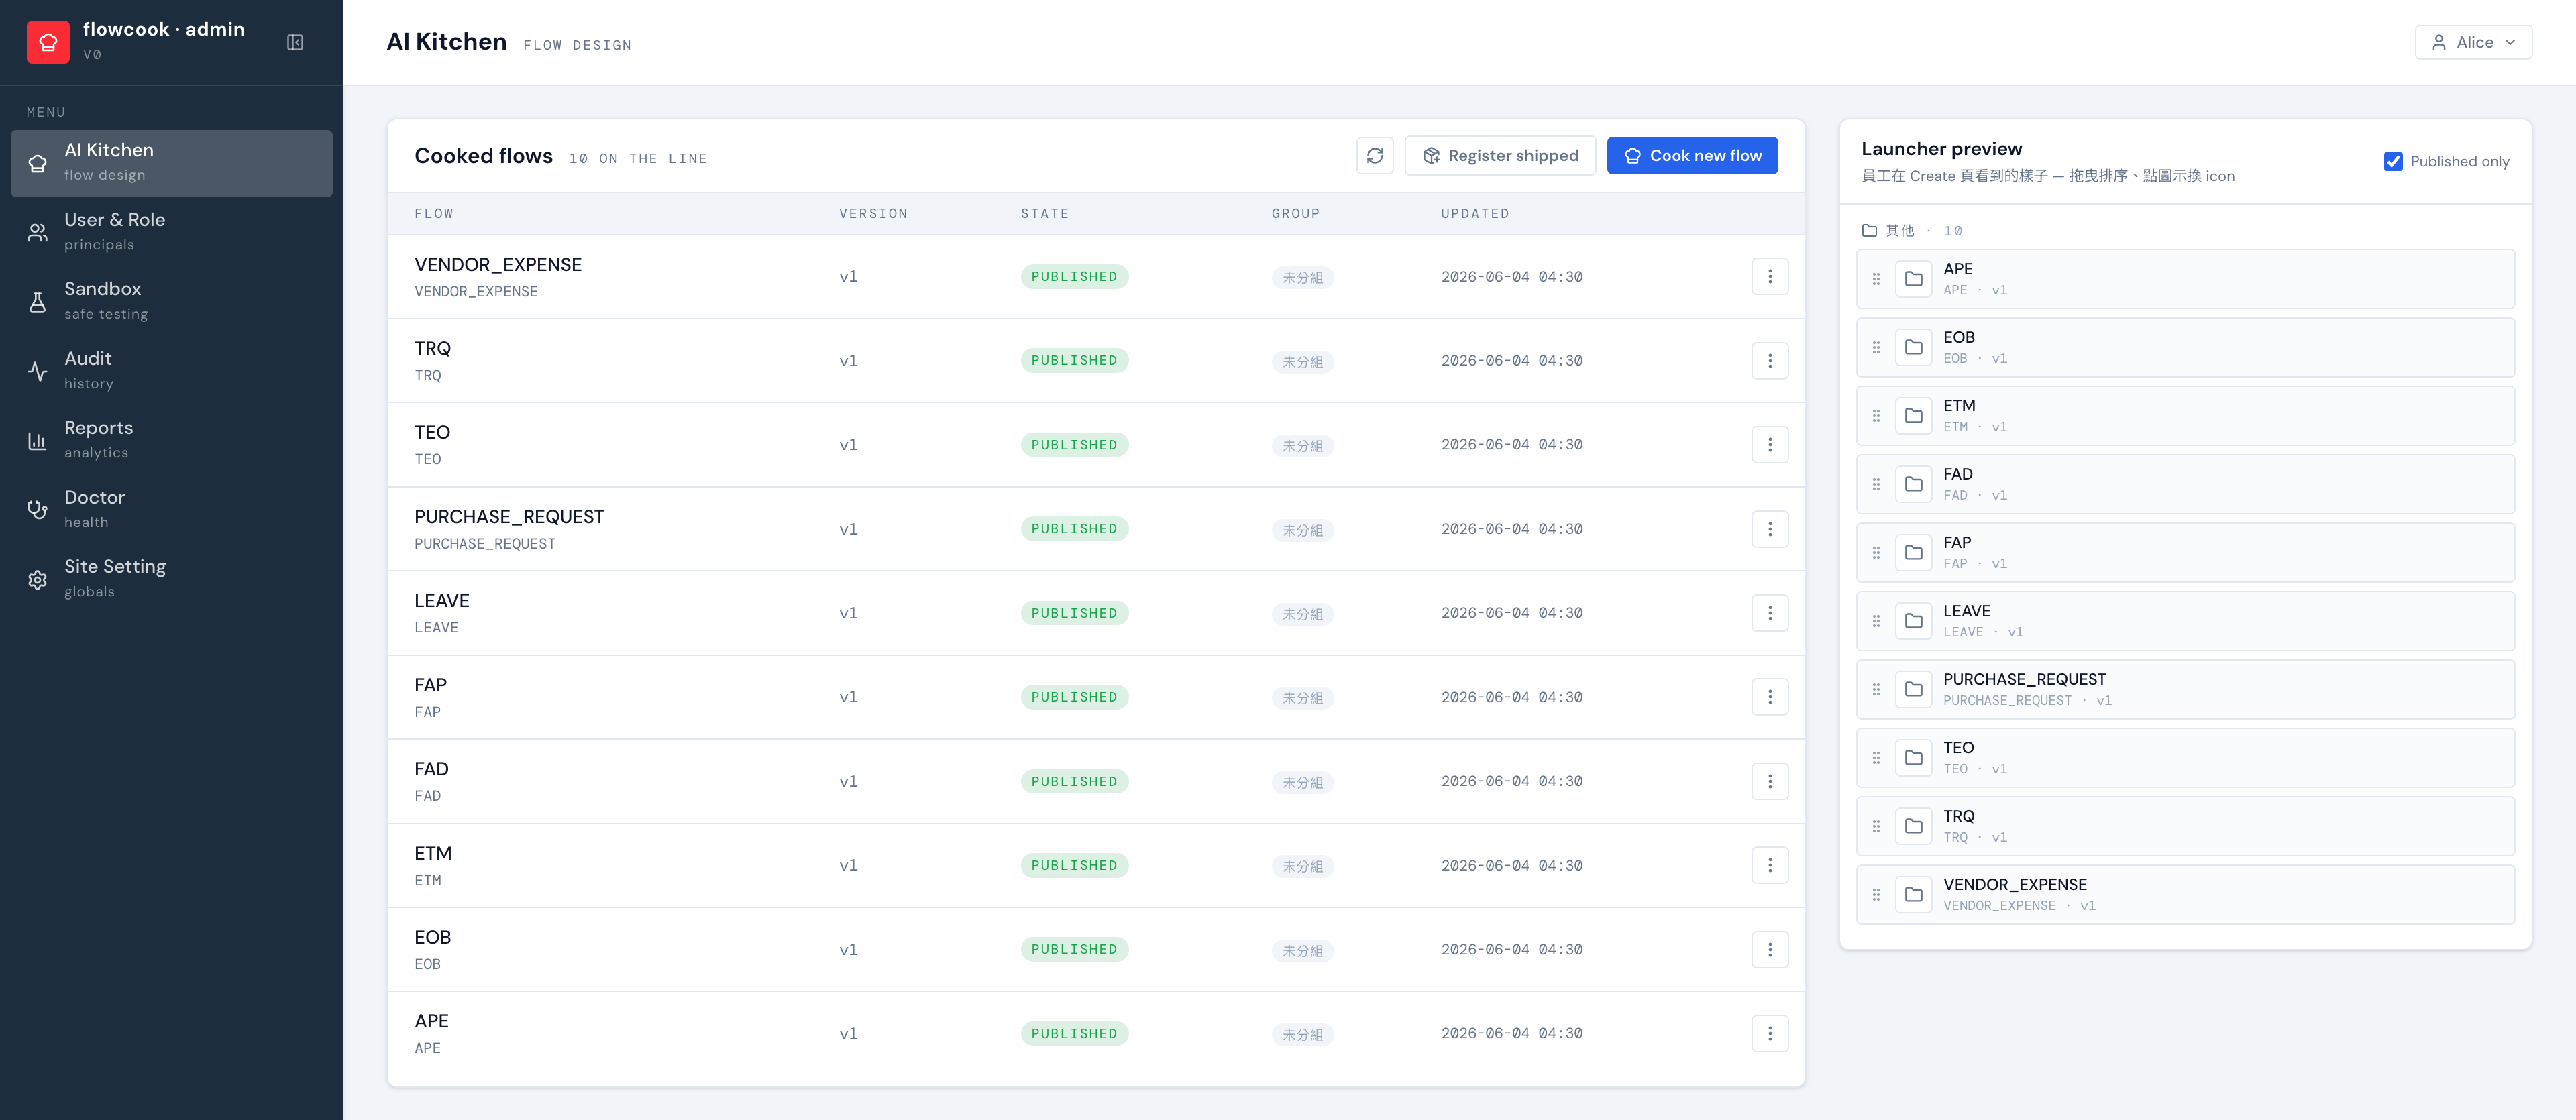
Task: Open row actions for VENDOR_EXPENSE flow
Action: tap(1770, 277)
